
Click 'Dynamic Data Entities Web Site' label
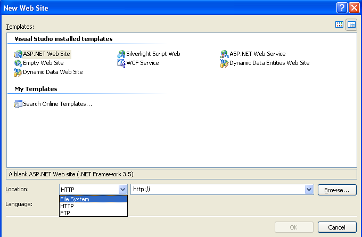point(269,63)
